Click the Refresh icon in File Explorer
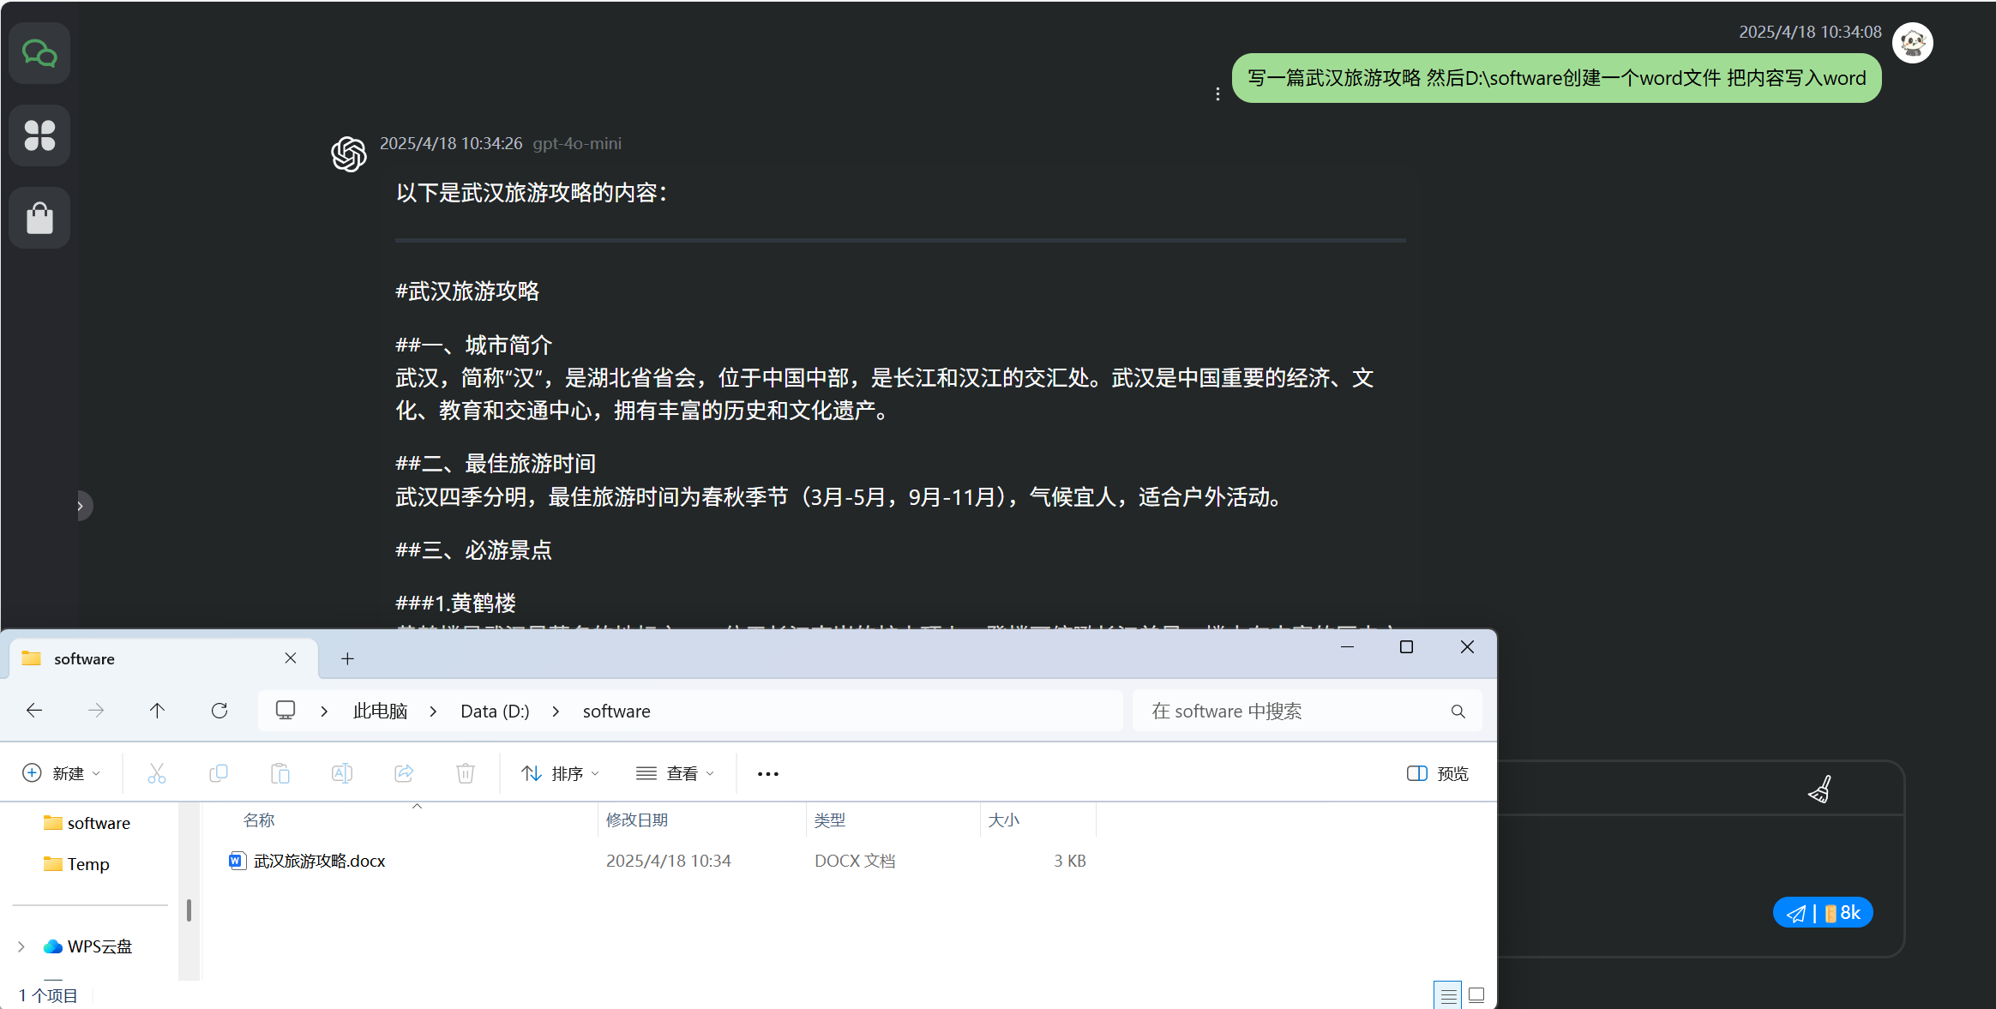The width and height of the screenshot is (1996, 1009). tap(219, 711)
